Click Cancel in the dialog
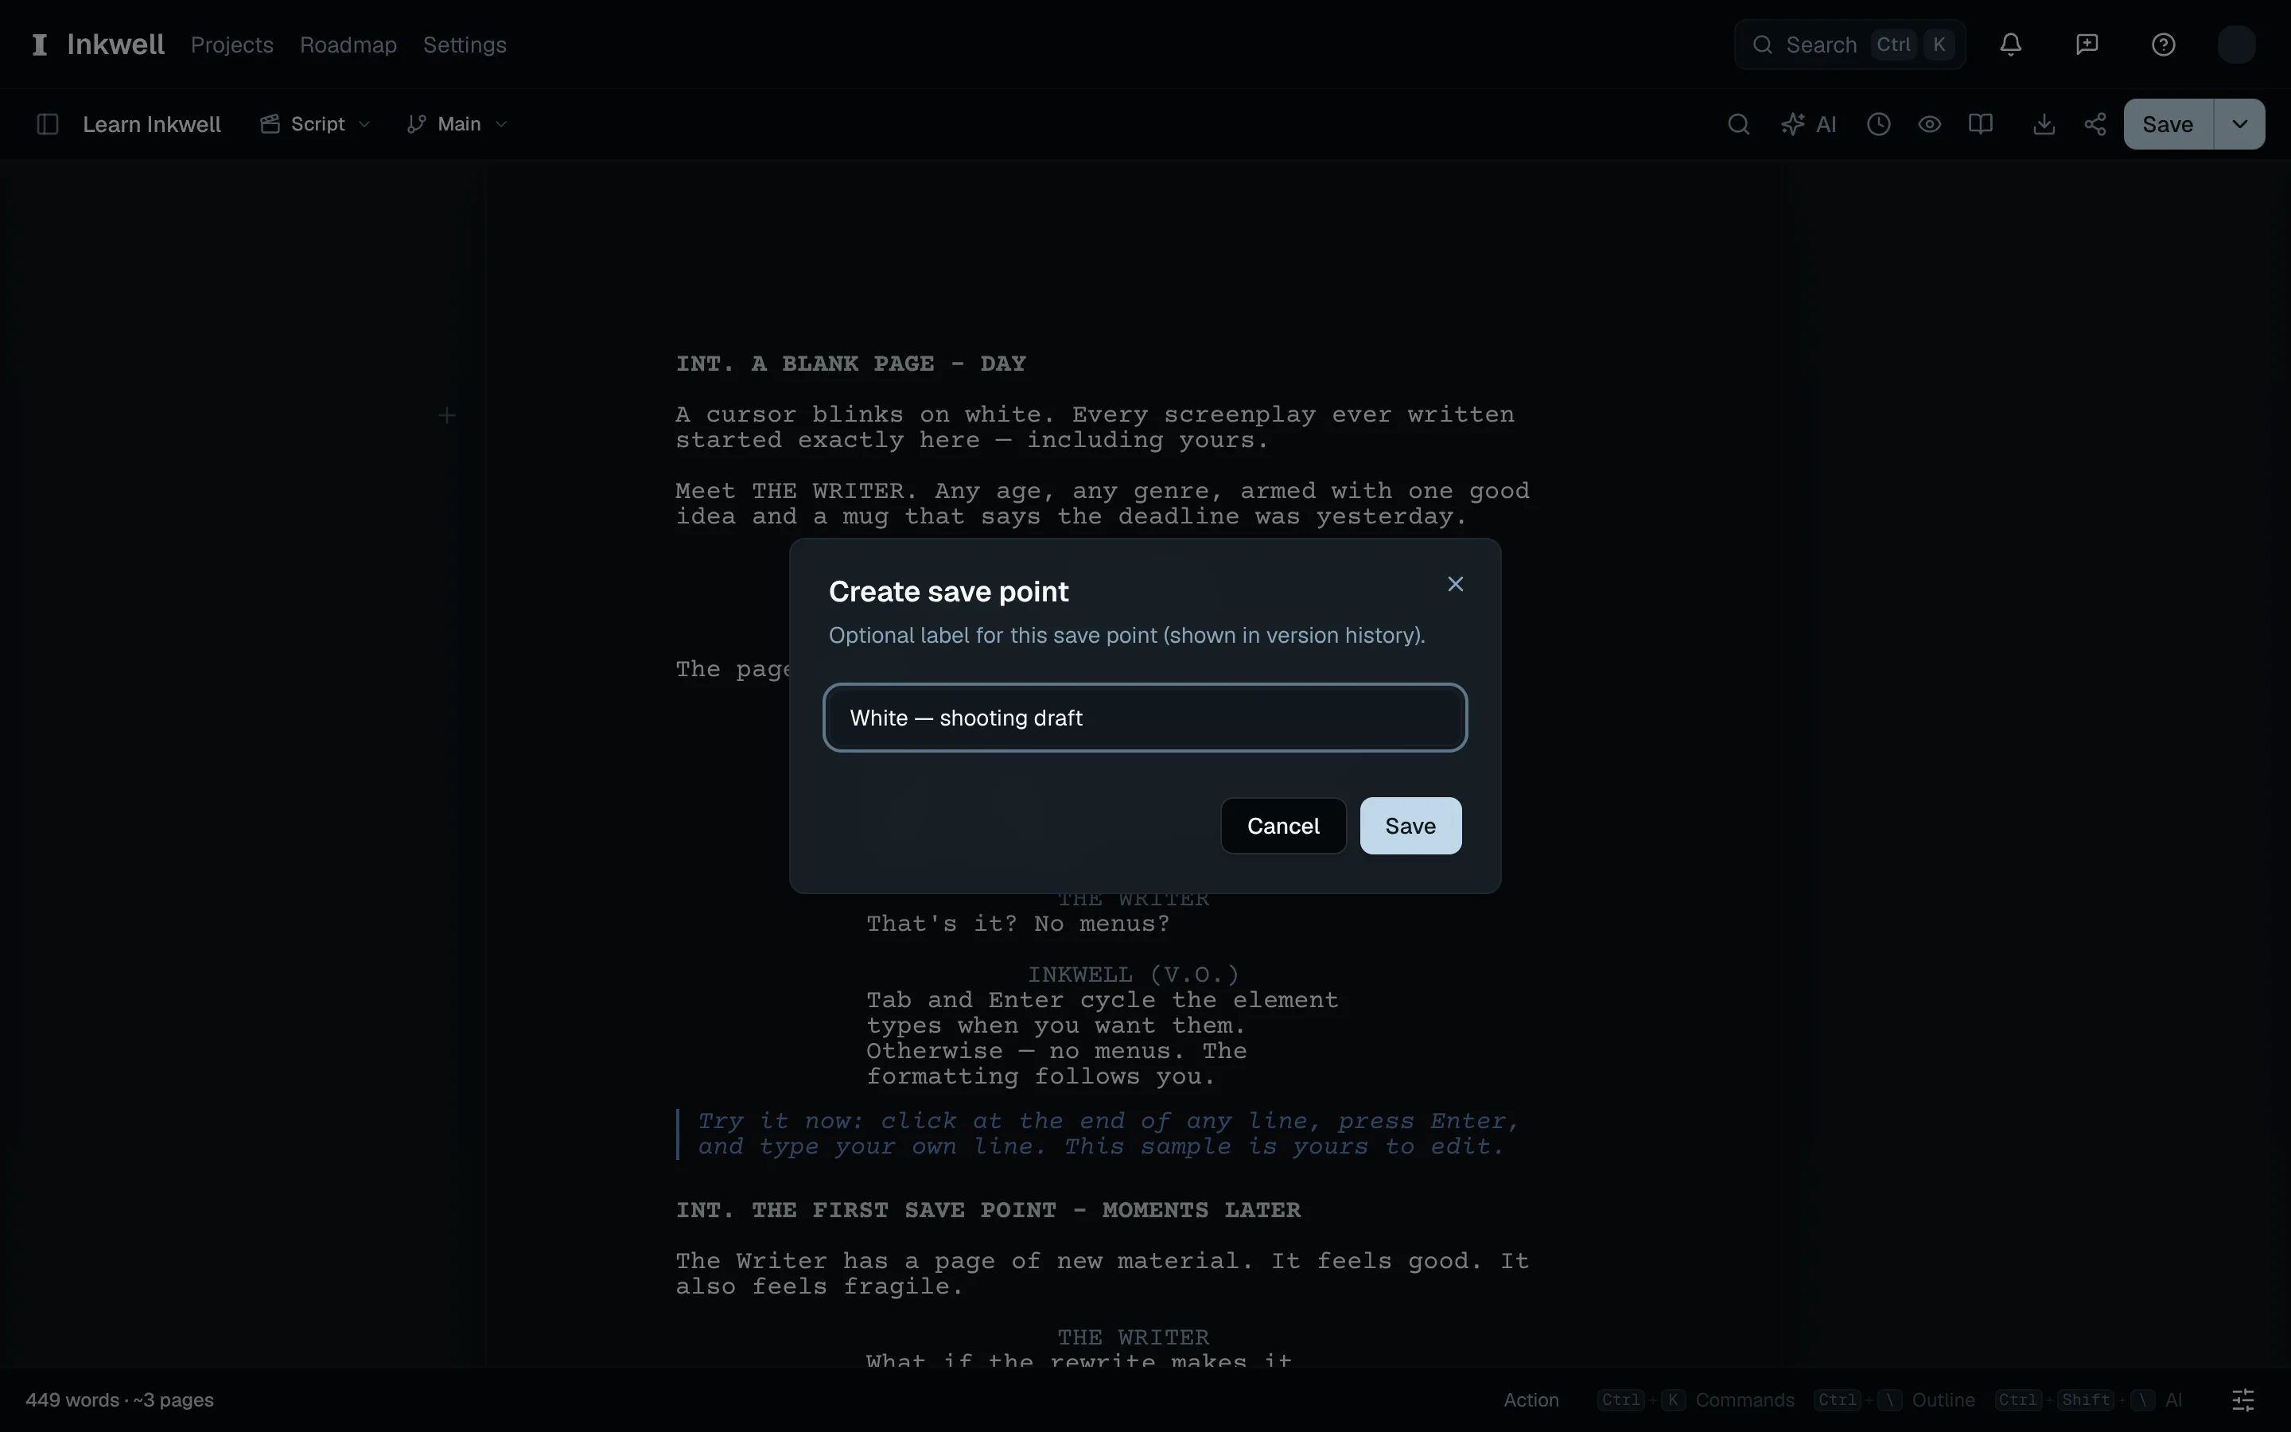 click(x=1283, y=826)
